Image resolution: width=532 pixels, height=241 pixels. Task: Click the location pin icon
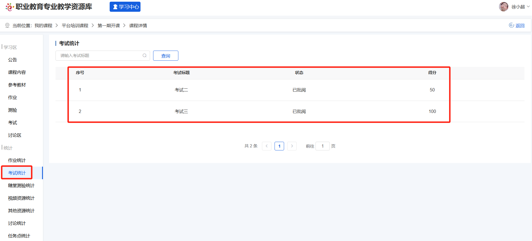(7, 25)
